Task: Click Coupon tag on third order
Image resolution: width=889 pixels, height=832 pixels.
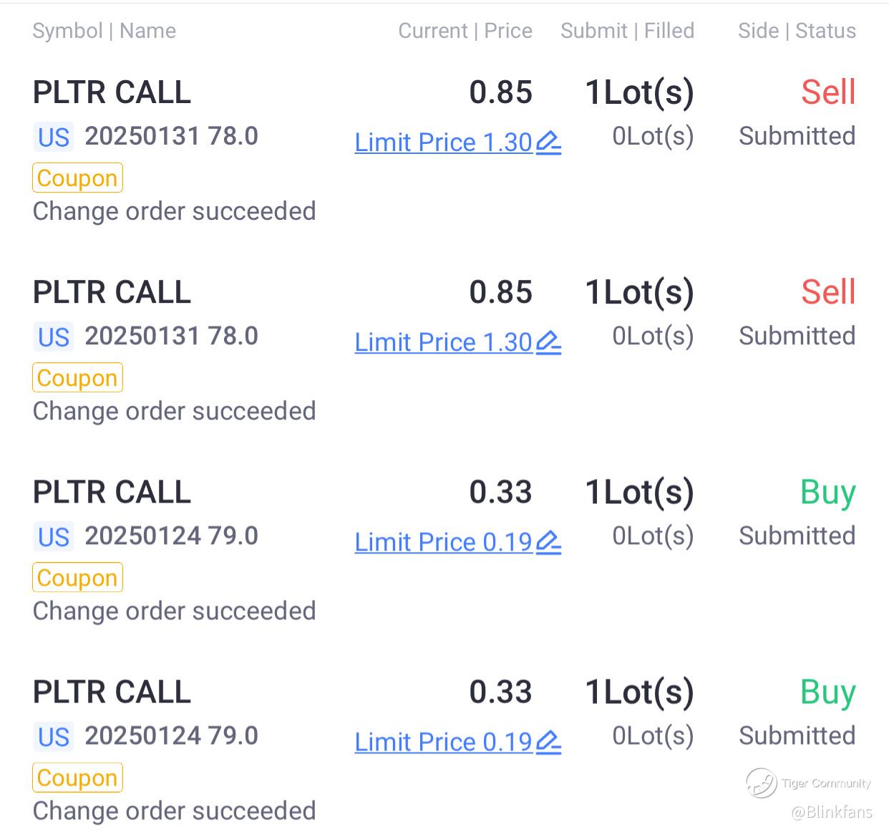Action: tap(77, 577)
